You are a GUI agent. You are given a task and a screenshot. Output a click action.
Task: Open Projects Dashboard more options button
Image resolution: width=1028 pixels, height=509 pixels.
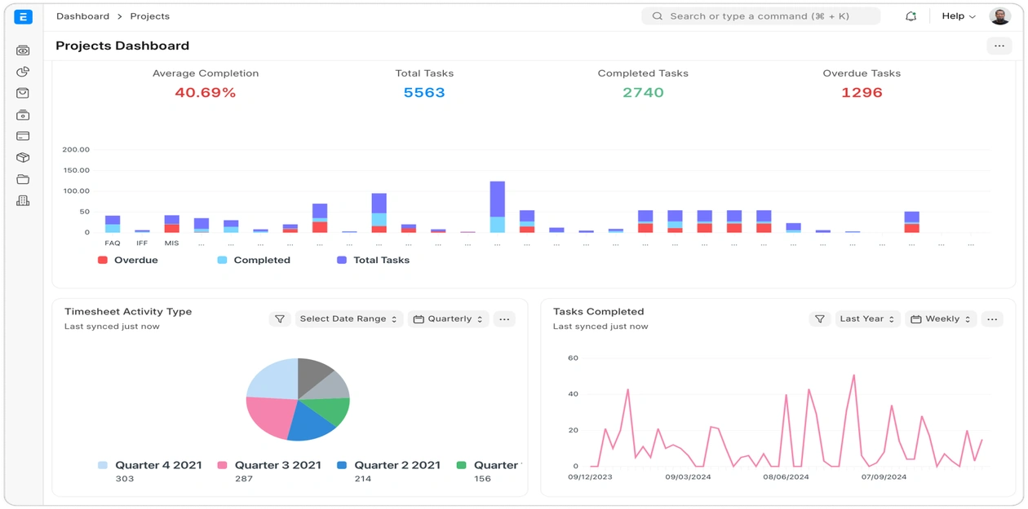click(x=999, y=46)
